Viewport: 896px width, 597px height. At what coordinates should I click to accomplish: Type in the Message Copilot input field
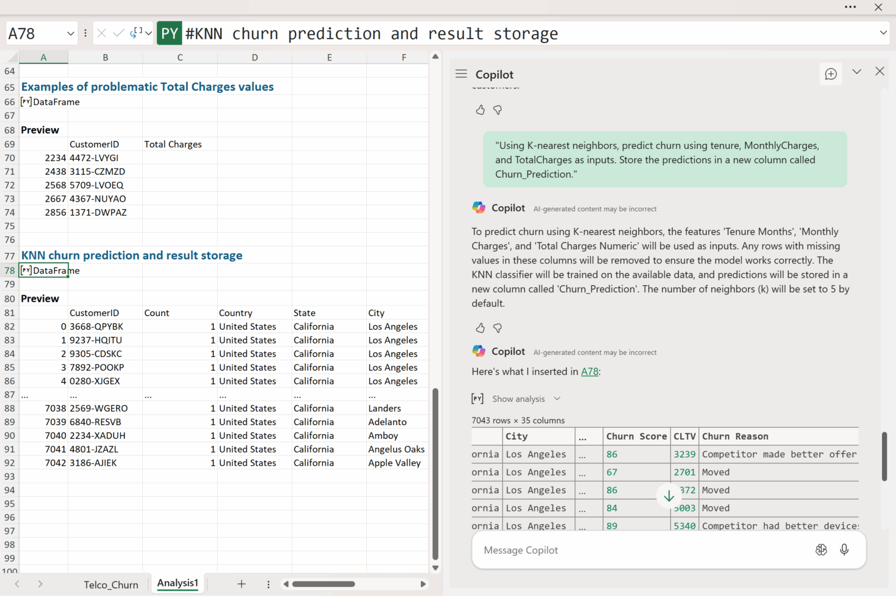coord(642,550)
